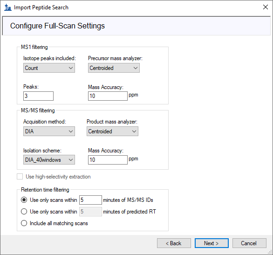
Task: Expand the Product mass analyzer dropdown
Action: (112, 131)
